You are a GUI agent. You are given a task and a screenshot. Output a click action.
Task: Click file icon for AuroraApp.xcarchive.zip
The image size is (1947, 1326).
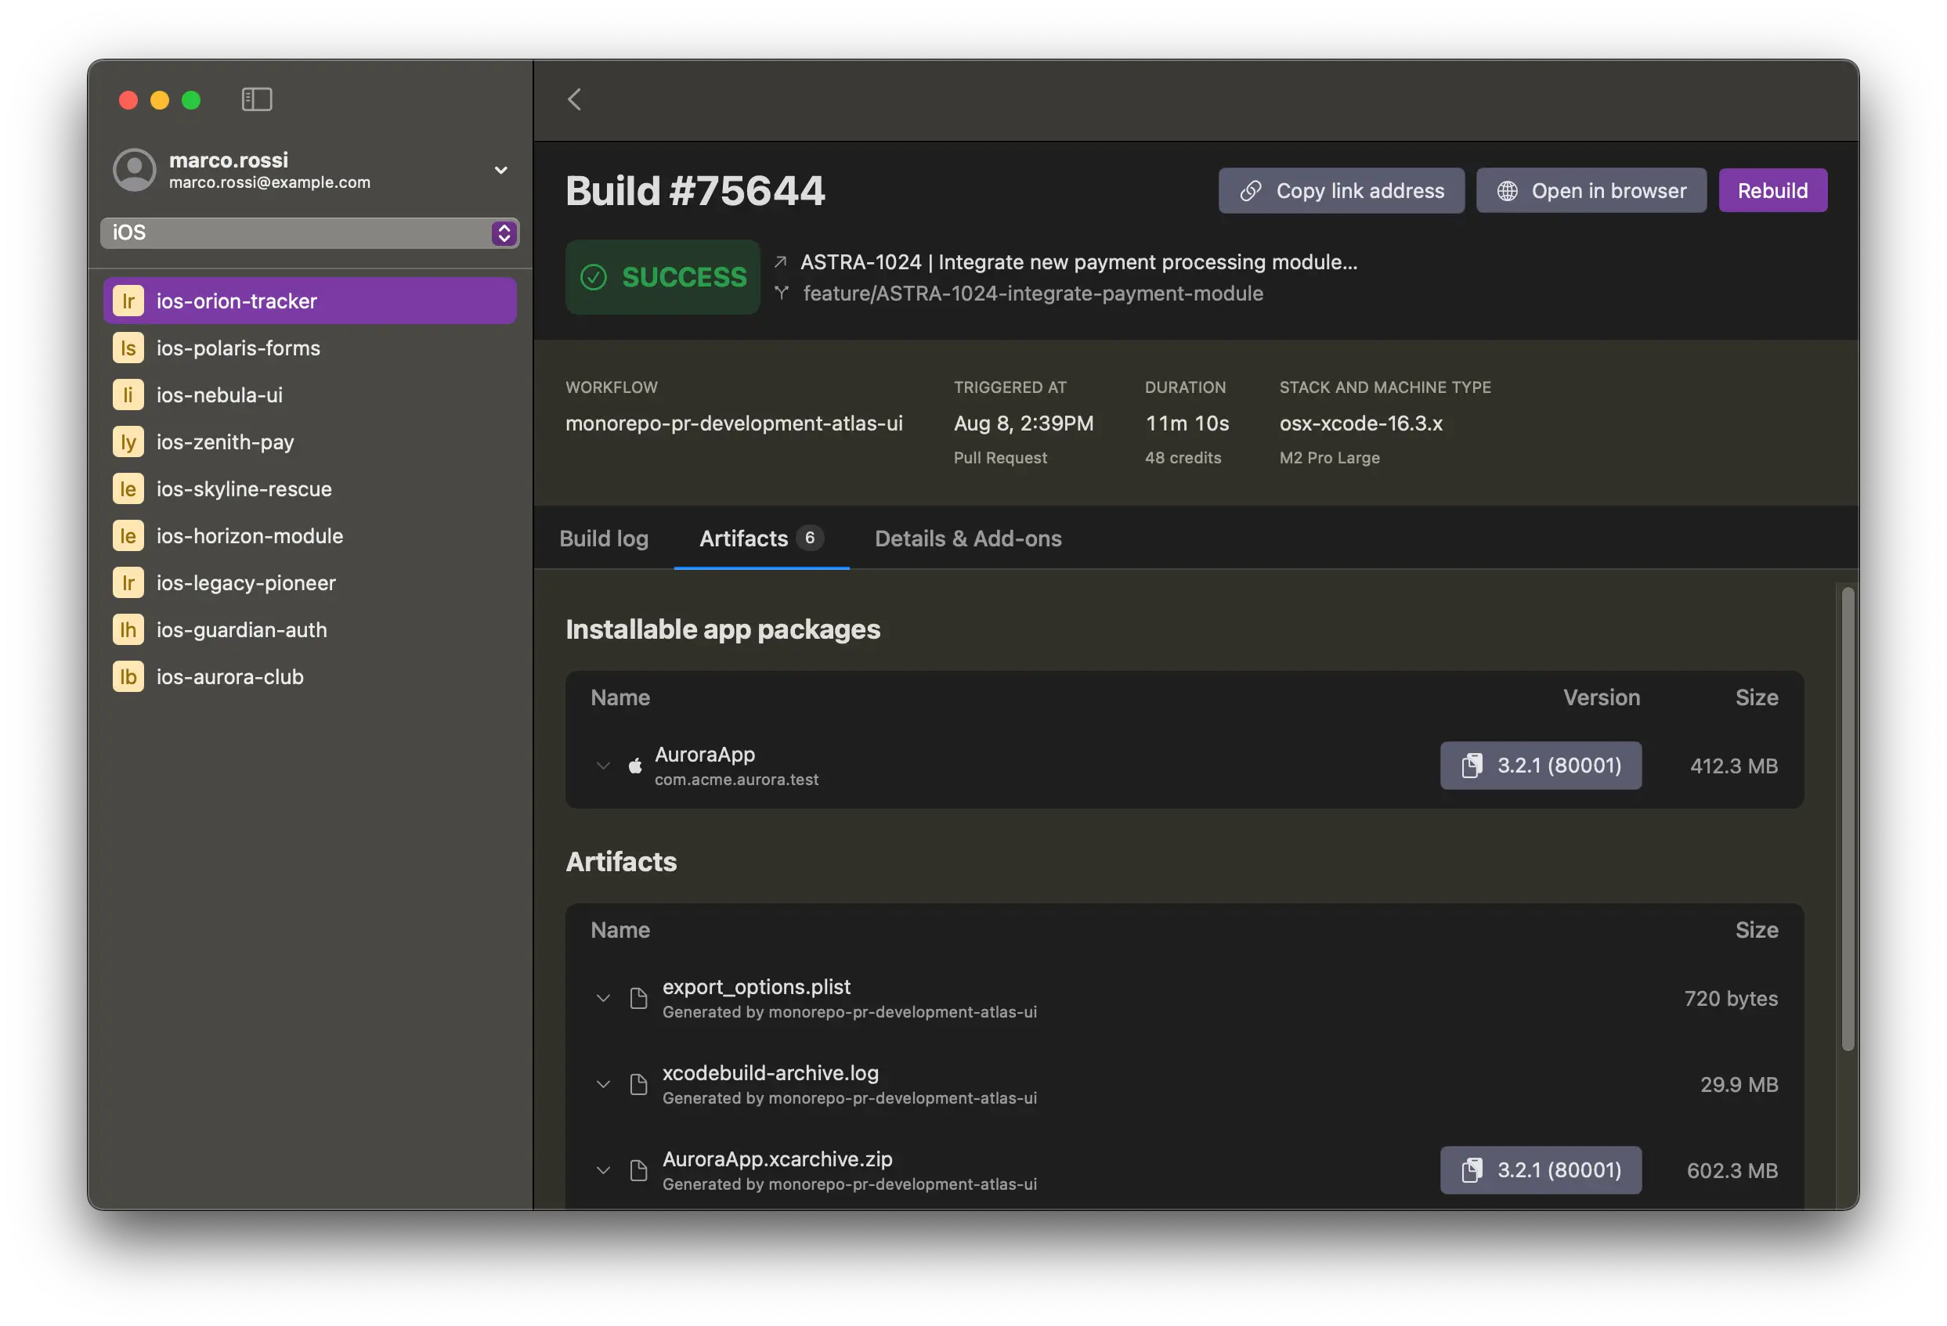click(638, 1170)
